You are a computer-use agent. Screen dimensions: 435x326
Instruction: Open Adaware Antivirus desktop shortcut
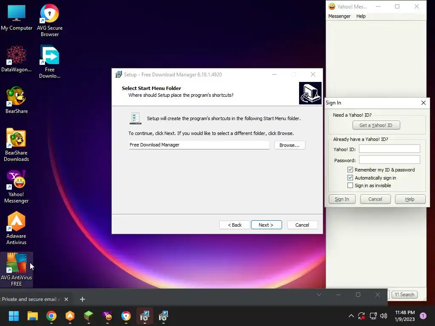point(17,228)
